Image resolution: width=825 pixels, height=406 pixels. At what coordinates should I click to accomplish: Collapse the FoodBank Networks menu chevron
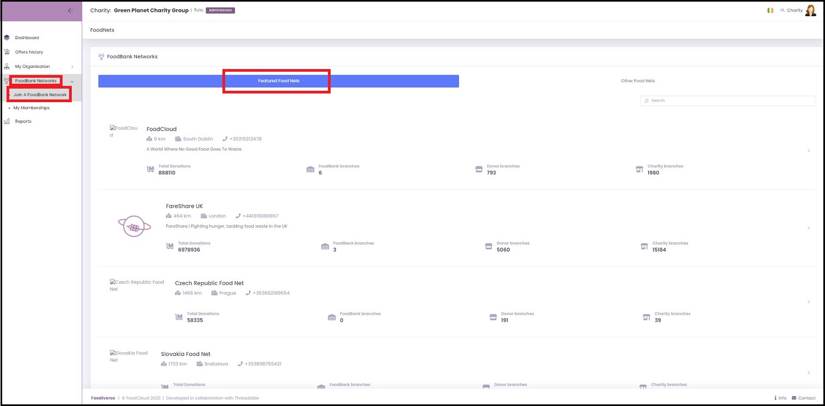pyautogui.click(x=72, y=82)
